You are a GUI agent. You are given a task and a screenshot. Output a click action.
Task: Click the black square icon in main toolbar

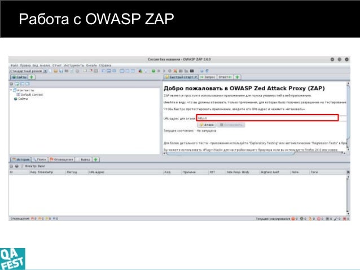(192, 71)
